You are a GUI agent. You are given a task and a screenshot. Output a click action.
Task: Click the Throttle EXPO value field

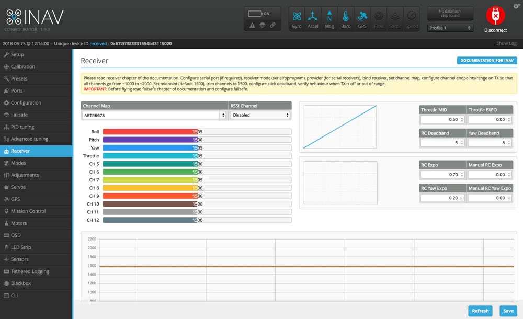point(490,119)
